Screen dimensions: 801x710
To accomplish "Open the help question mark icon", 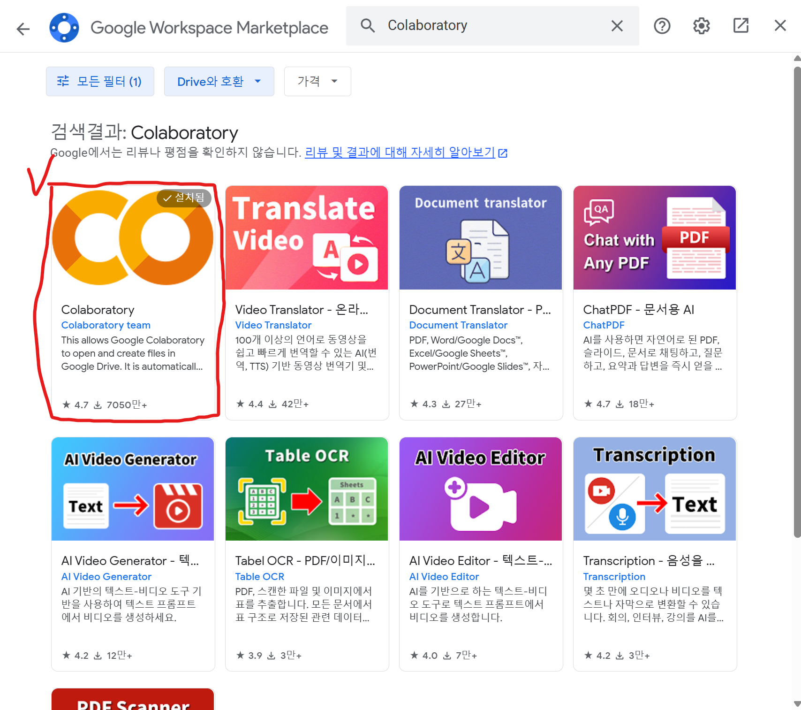I will pos(662,26).
